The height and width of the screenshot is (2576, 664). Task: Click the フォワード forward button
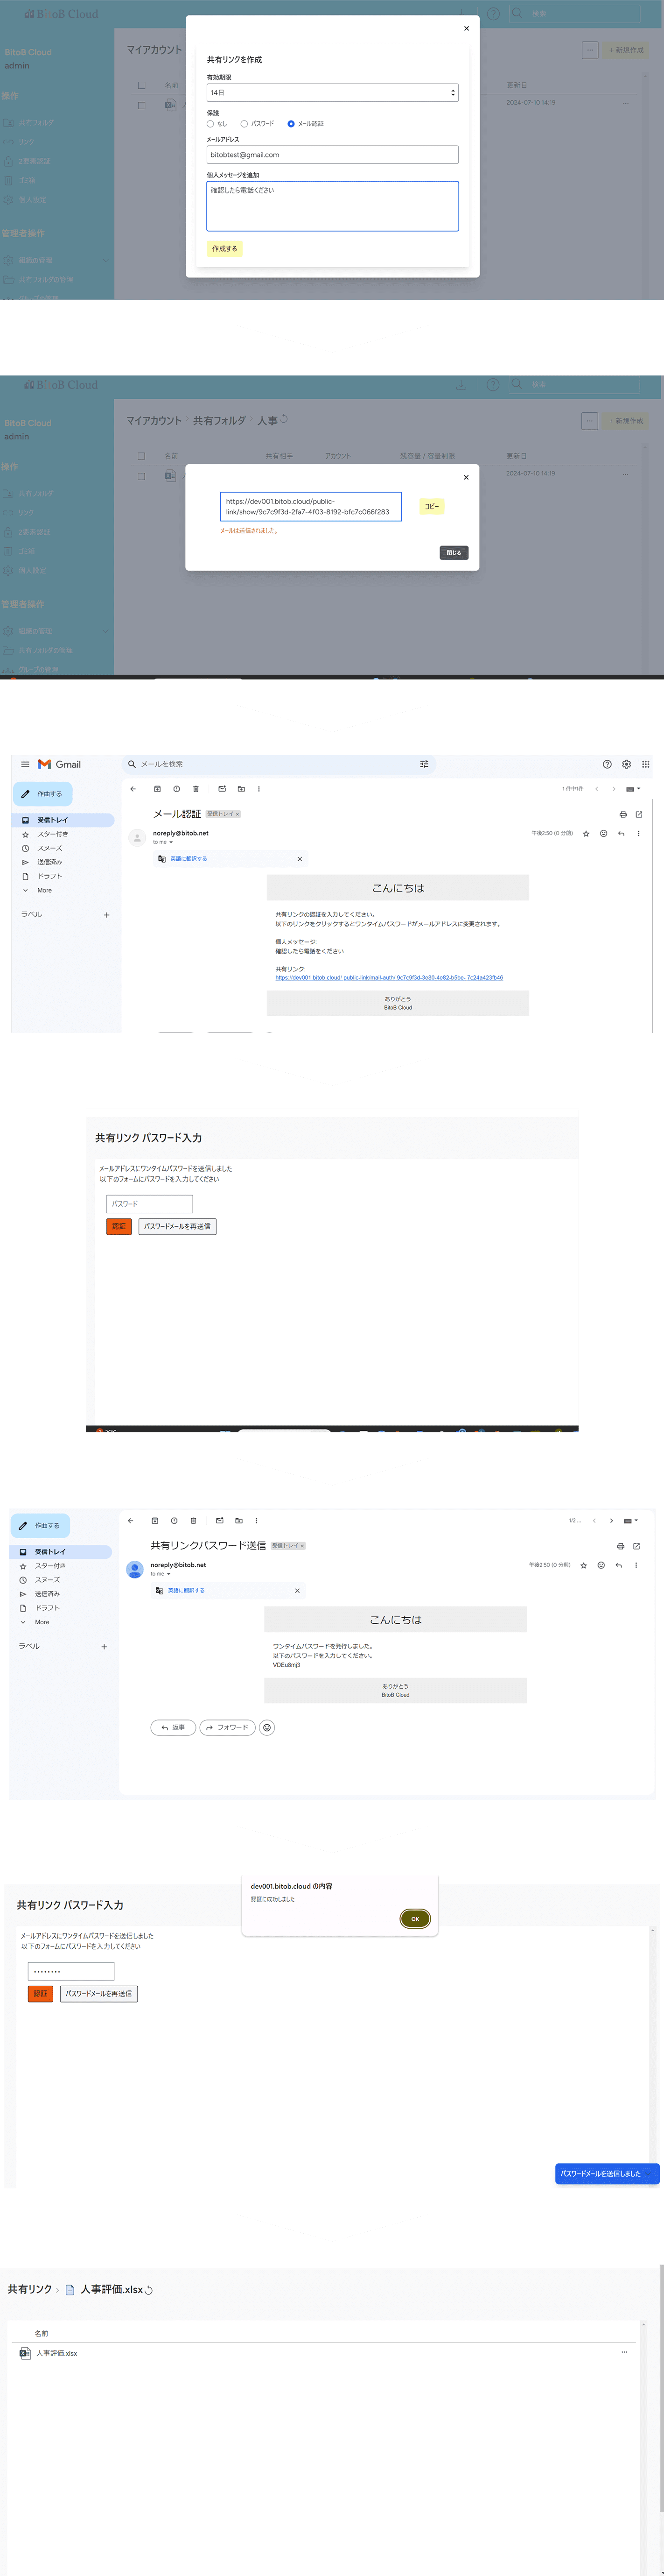click(x=228, y=1727)
